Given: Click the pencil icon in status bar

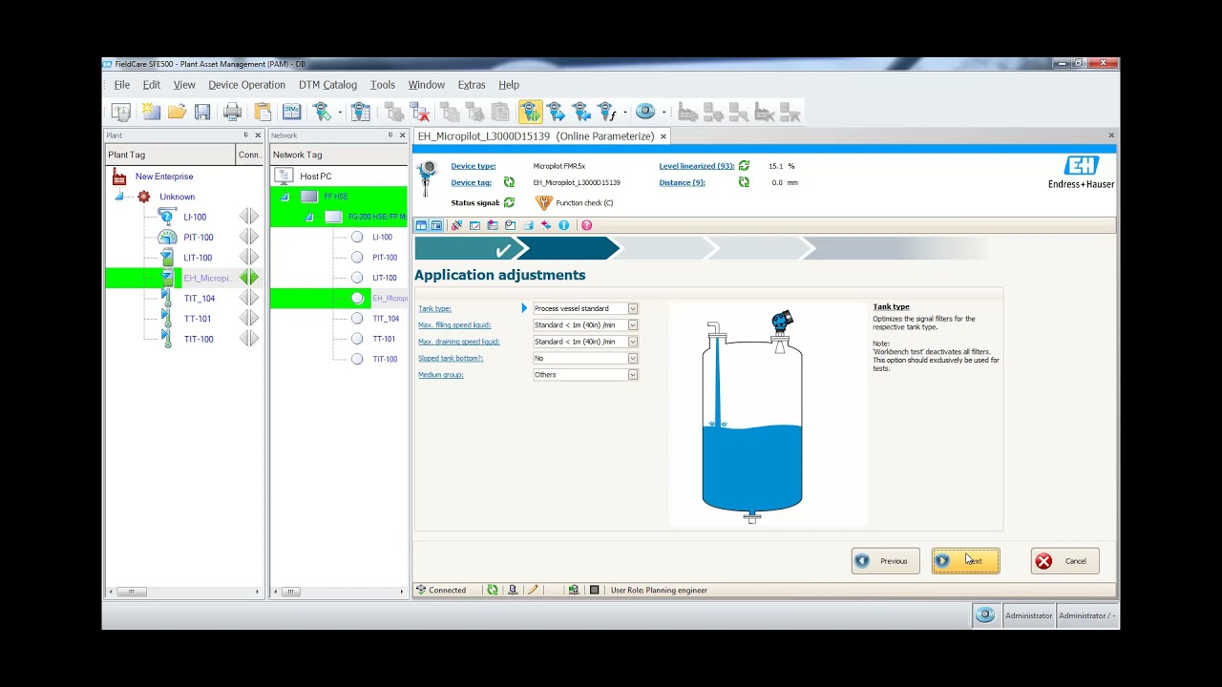Looking at the screenshot, I should [x=533, y=590].
